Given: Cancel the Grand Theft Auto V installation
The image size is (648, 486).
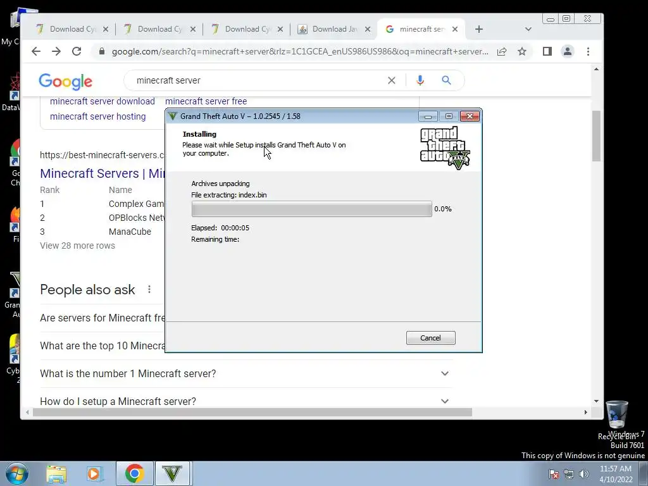Looking at the screenshot, I should coord(430,338).
